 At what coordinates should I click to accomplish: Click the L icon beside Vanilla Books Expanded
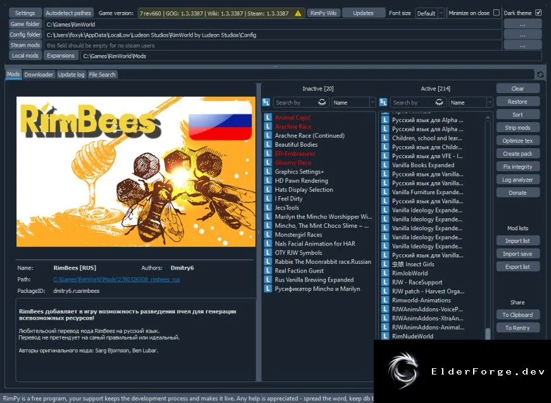point(386,165)
